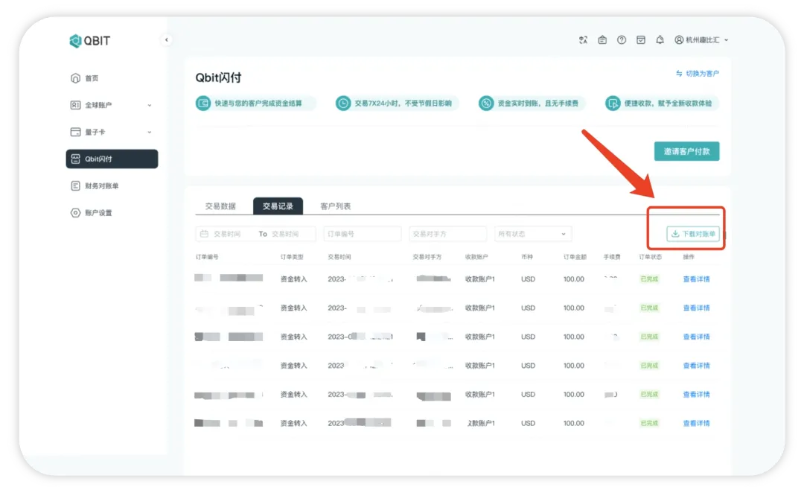The width and height of the screenshot is (804, 493).
Task: Open the notification bell icon
Action: click(660, 40)
